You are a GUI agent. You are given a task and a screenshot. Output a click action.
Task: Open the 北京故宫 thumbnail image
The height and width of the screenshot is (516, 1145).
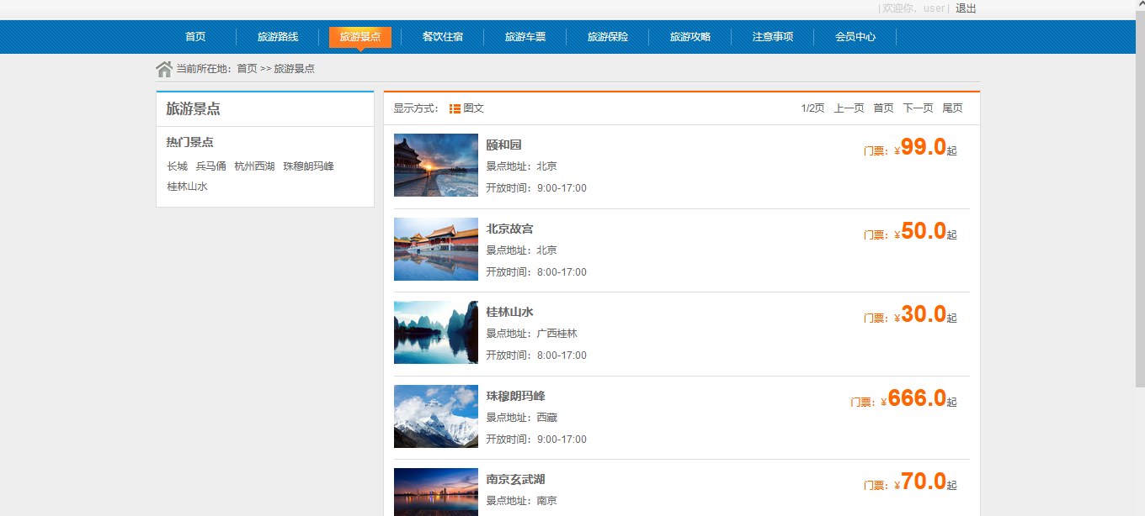click(x=436, y=249)
